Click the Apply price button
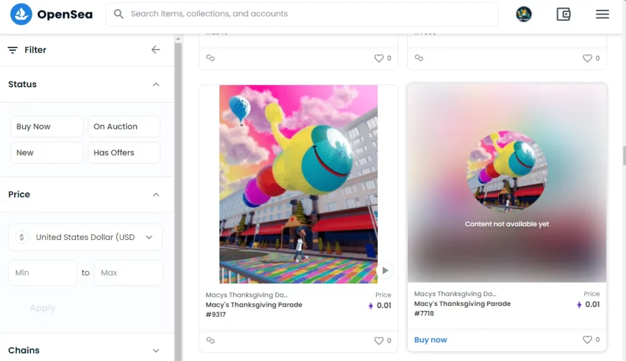Viewport: 626px width, 361px height. click(43, 308)
